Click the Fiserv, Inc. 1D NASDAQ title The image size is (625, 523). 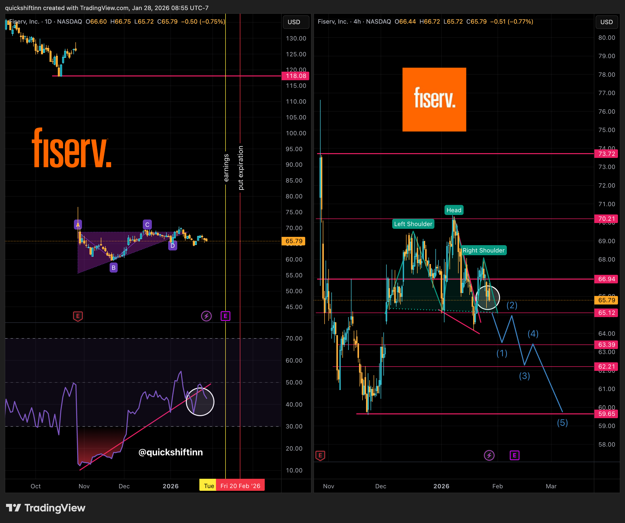pyautogui.click(x=46, y=21)
